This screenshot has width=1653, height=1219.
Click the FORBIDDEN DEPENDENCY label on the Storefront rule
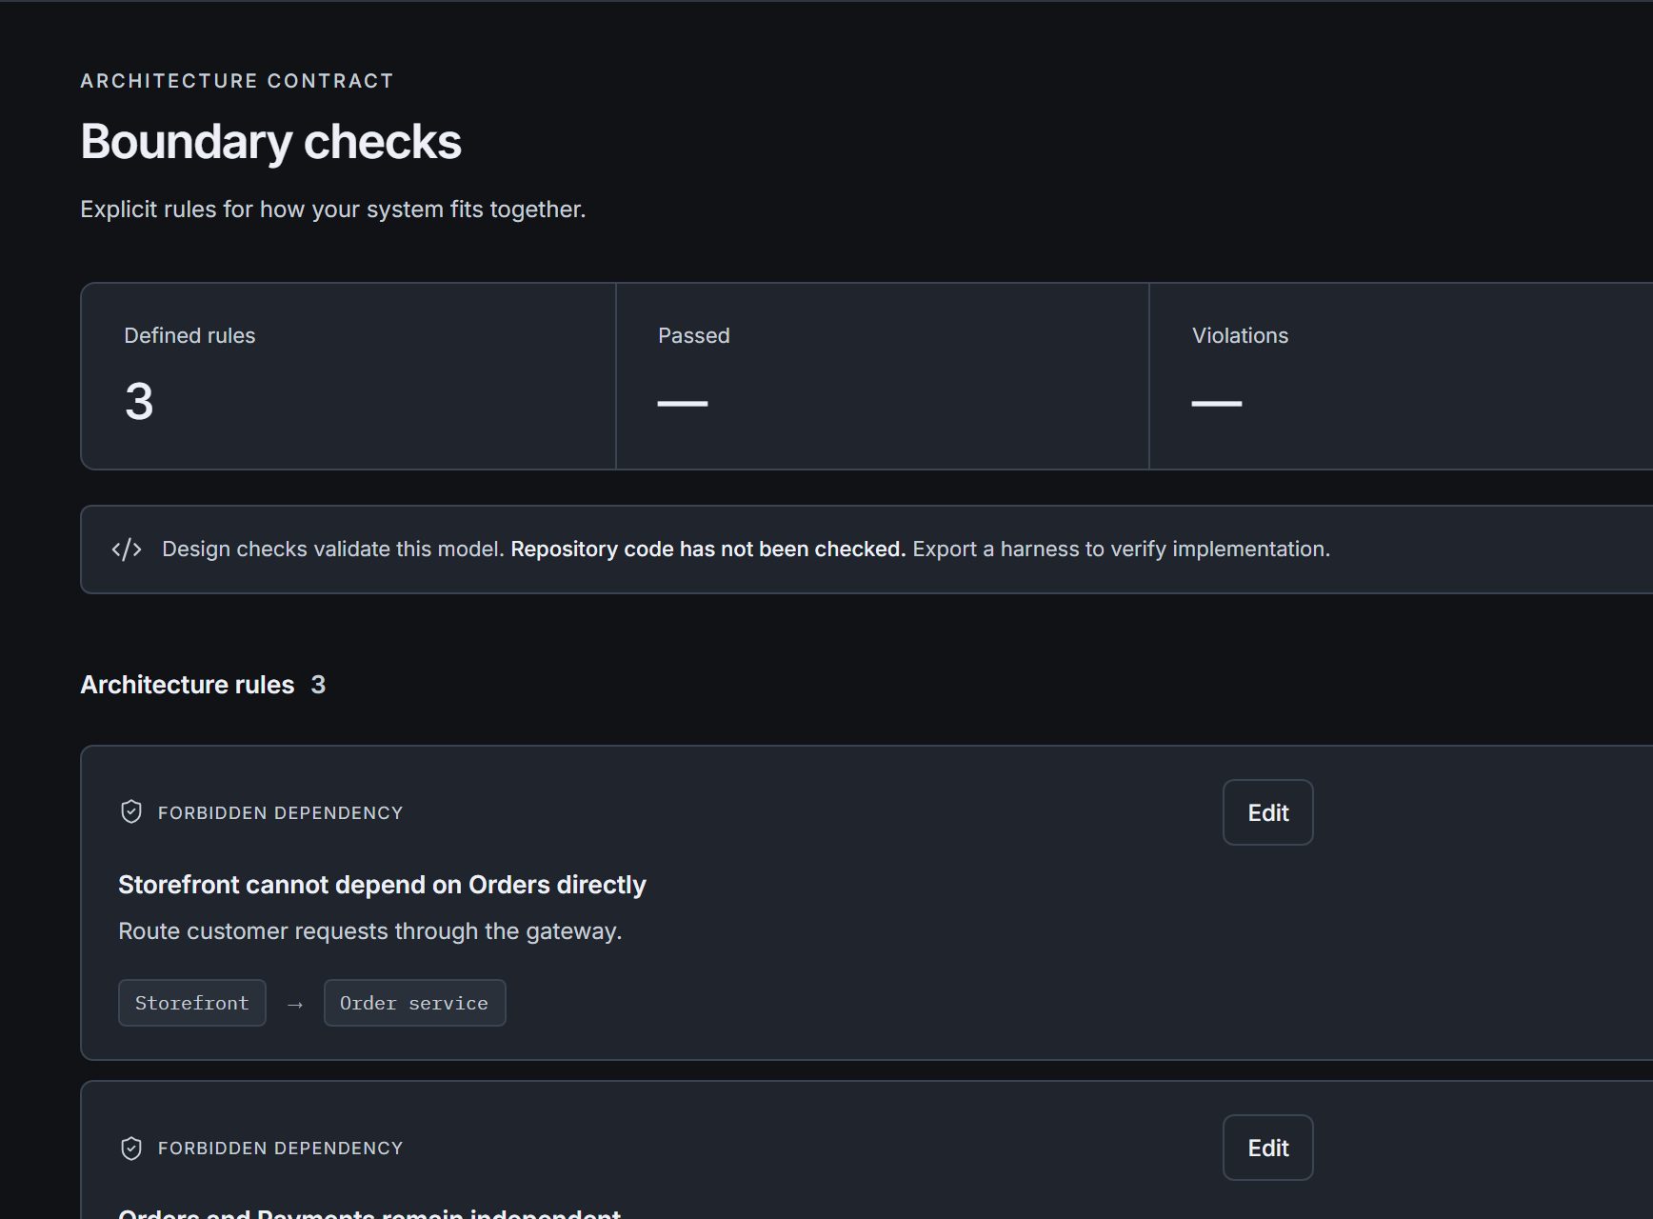[x=281, y=812]
